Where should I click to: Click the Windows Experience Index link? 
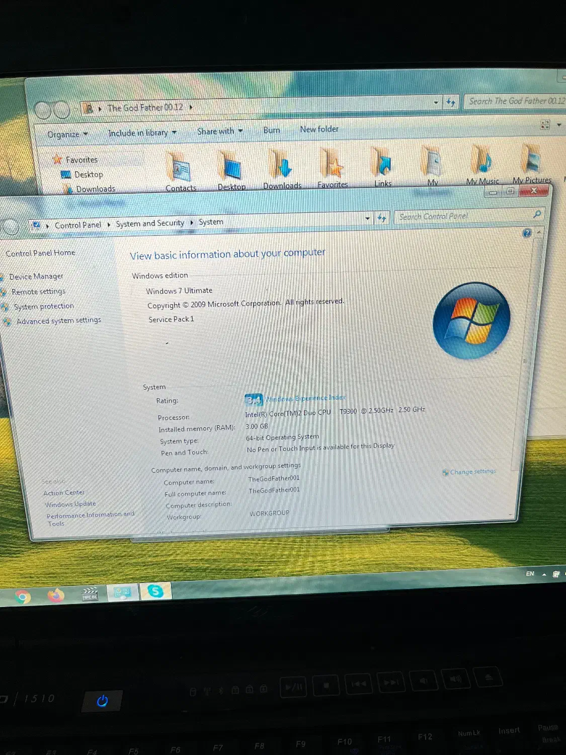coord(305,398)
